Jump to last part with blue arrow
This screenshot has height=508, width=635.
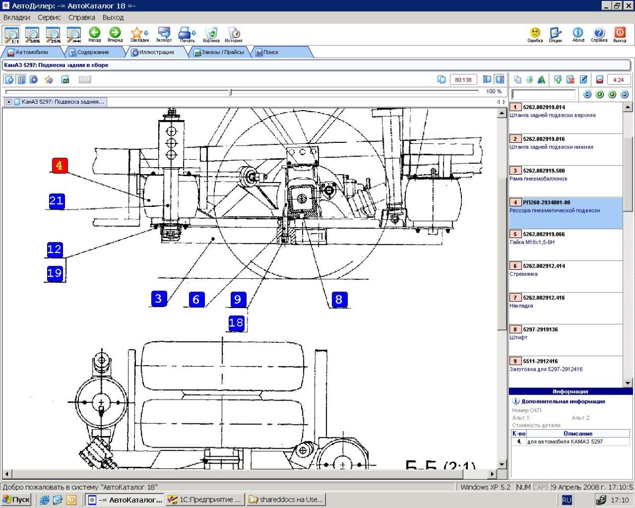coord(624,95)
